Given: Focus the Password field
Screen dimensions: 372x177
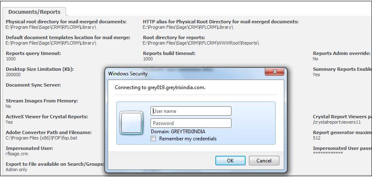Looking at the screenshot, I should [x=191, y=123].
